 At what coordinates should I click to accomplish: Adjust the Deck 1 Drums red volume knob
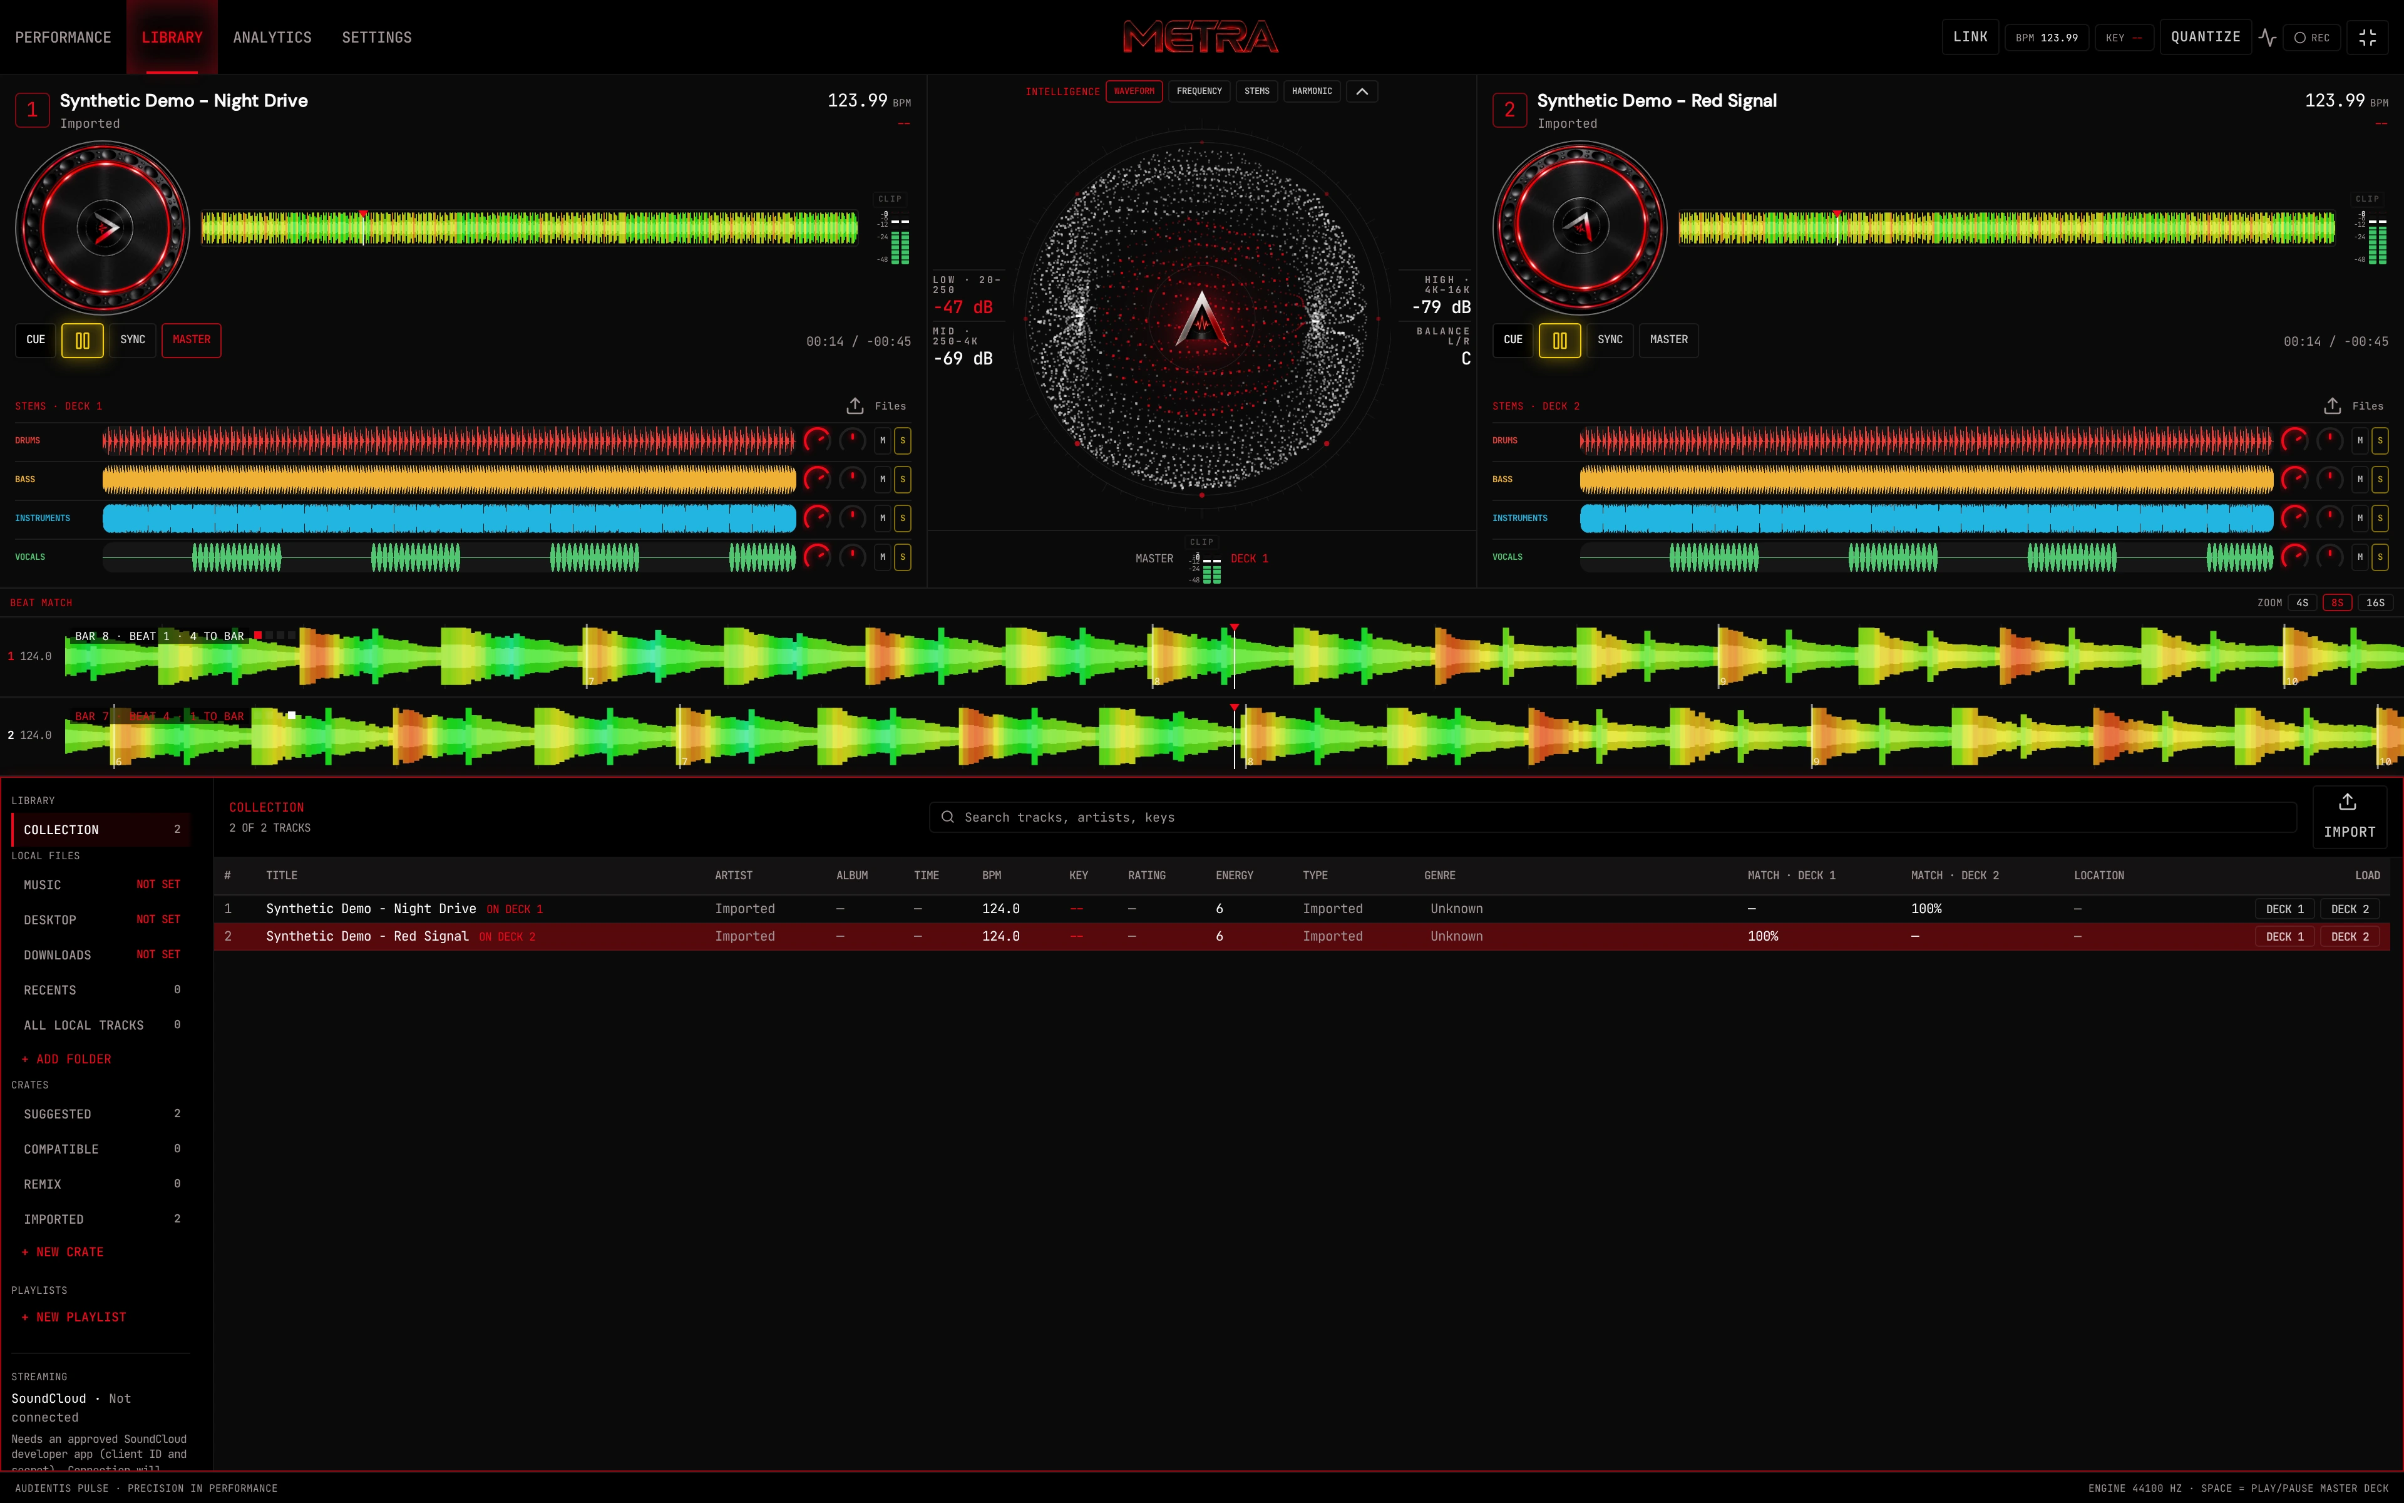(816, 440)
